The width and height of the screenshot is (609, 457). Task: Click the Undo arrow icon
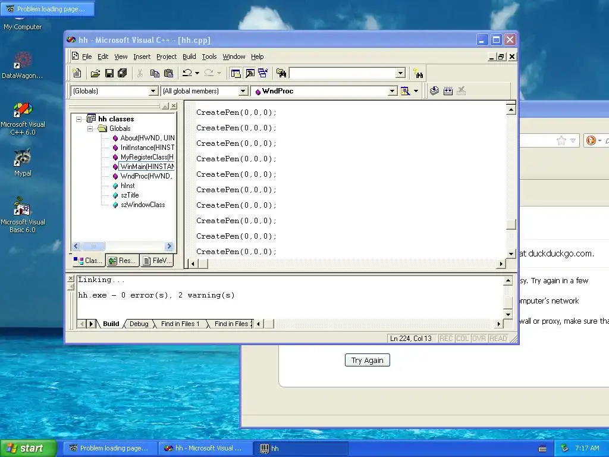click(x=187, y=73)
